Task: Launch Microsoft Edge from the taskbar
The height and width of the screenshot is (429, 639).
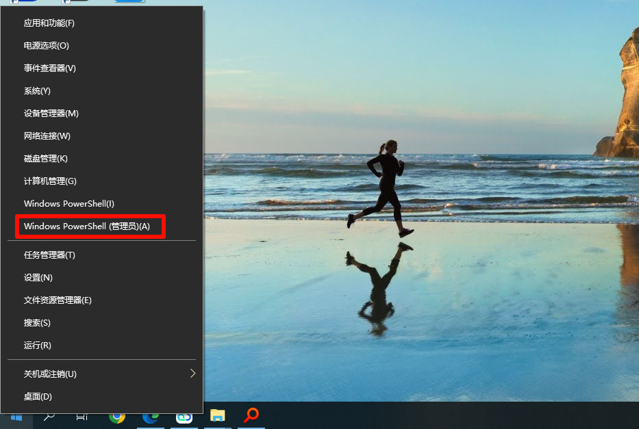Action: 150,415
